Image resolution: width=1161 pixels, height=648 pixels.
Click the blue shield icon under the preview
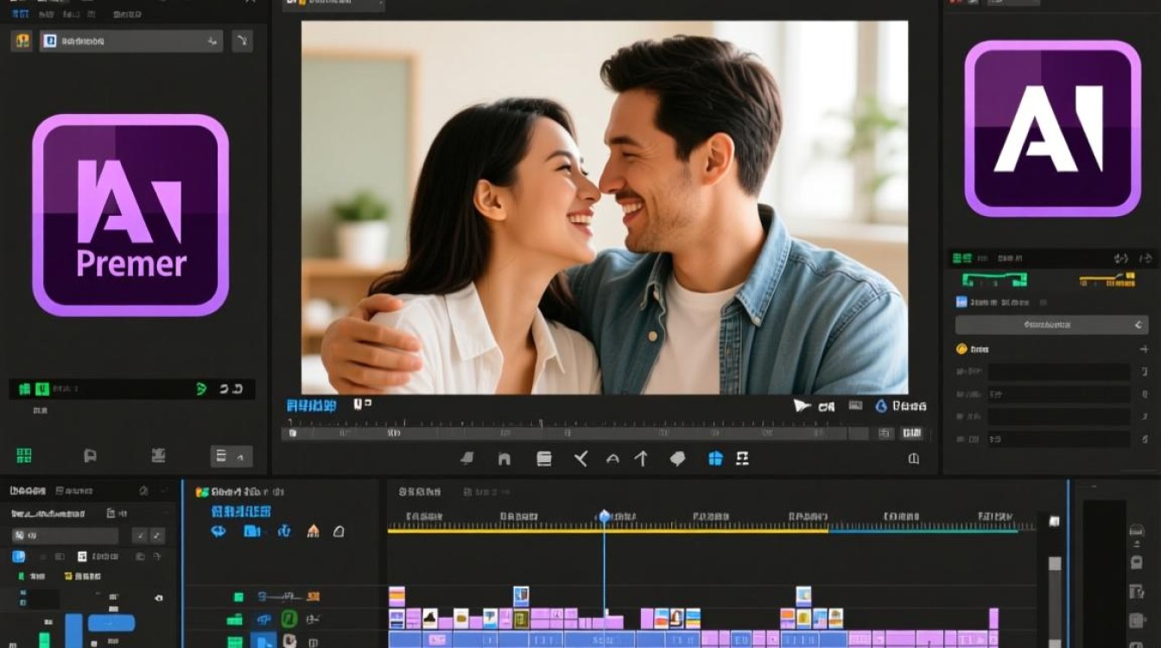coord(715,459)
